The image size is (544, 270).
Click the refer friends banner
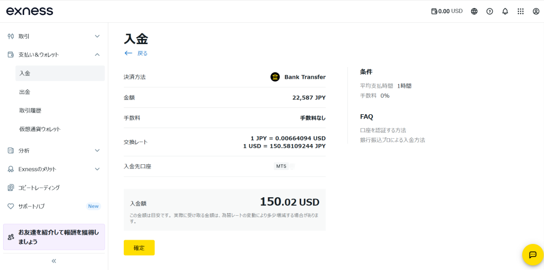[x=54, y=237]
